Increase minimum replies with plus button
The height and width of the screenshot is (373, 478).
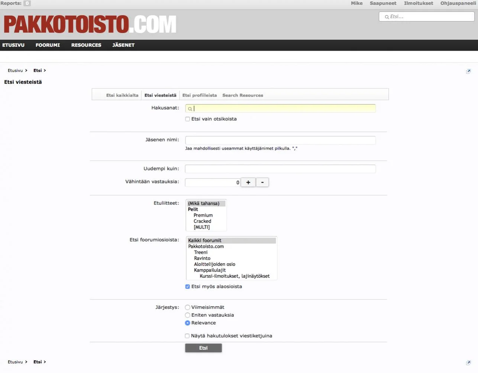pyautogui.click(x=248, y=182)
